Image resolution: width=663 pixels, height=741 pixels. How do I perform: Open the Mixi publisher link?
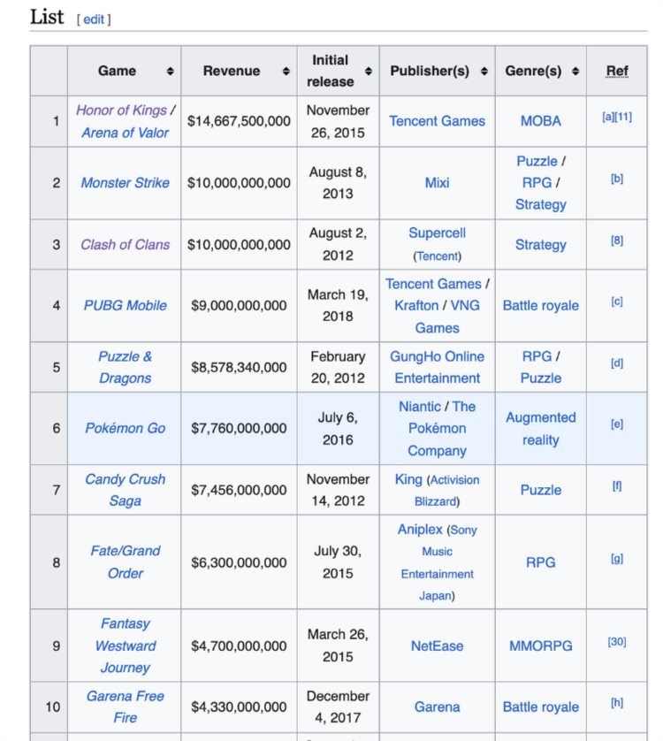click(x=437, y=183)
